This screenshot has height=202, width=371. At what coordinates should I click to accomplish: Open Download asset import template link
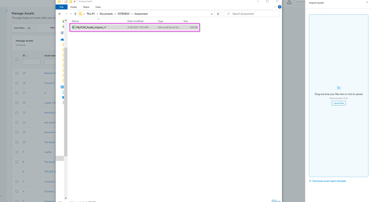pos(329,181)
